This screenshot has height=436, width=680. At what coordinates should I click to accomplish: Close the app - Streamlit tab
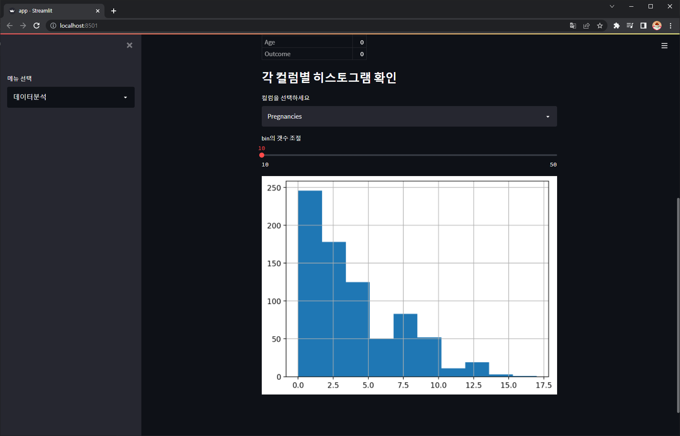coord(98,11)
